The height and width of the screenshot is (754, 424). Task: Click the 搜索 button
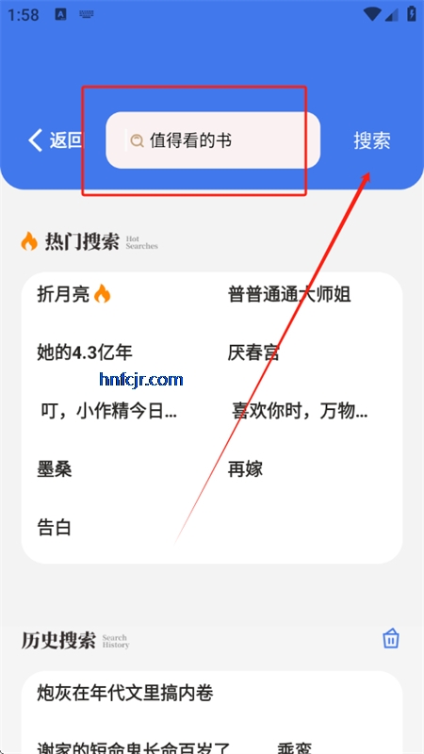point(372,140)
